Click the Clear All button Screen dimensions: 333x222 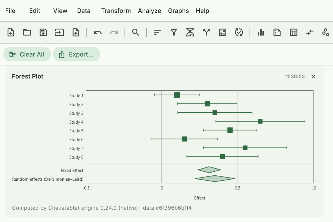click(27, 54)
